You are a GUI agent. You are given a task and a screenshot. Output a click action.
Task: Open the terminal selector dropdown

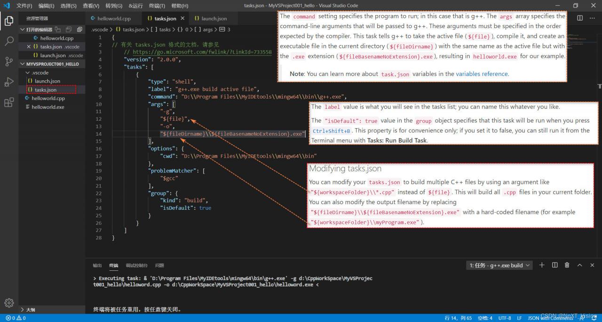click(499, 265)
